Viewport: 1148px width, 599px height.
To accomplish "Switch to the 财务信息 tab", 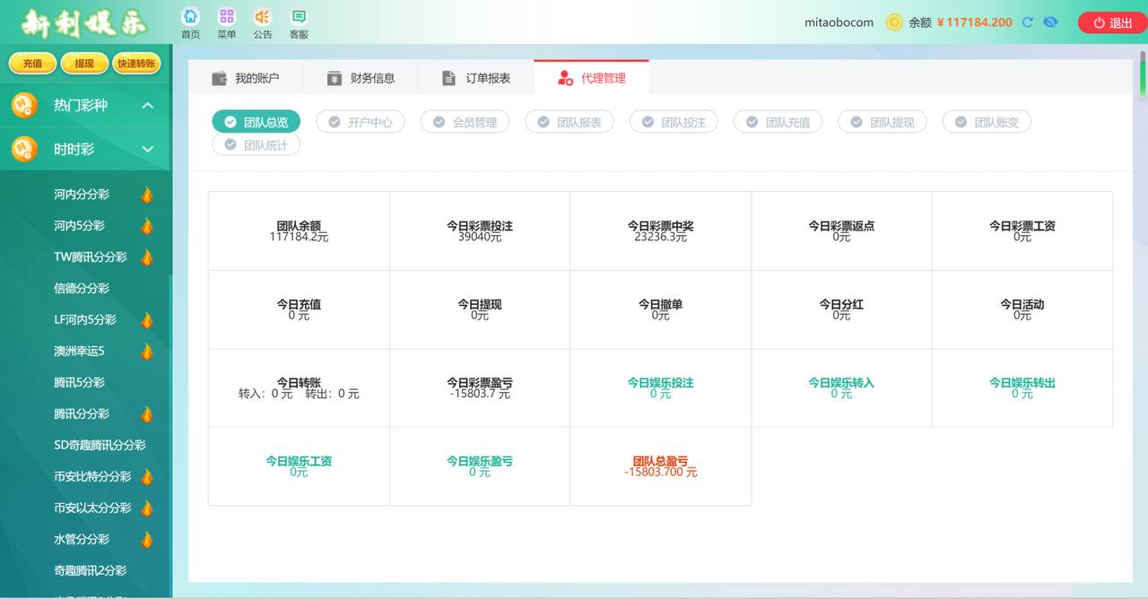I will 361,78.
